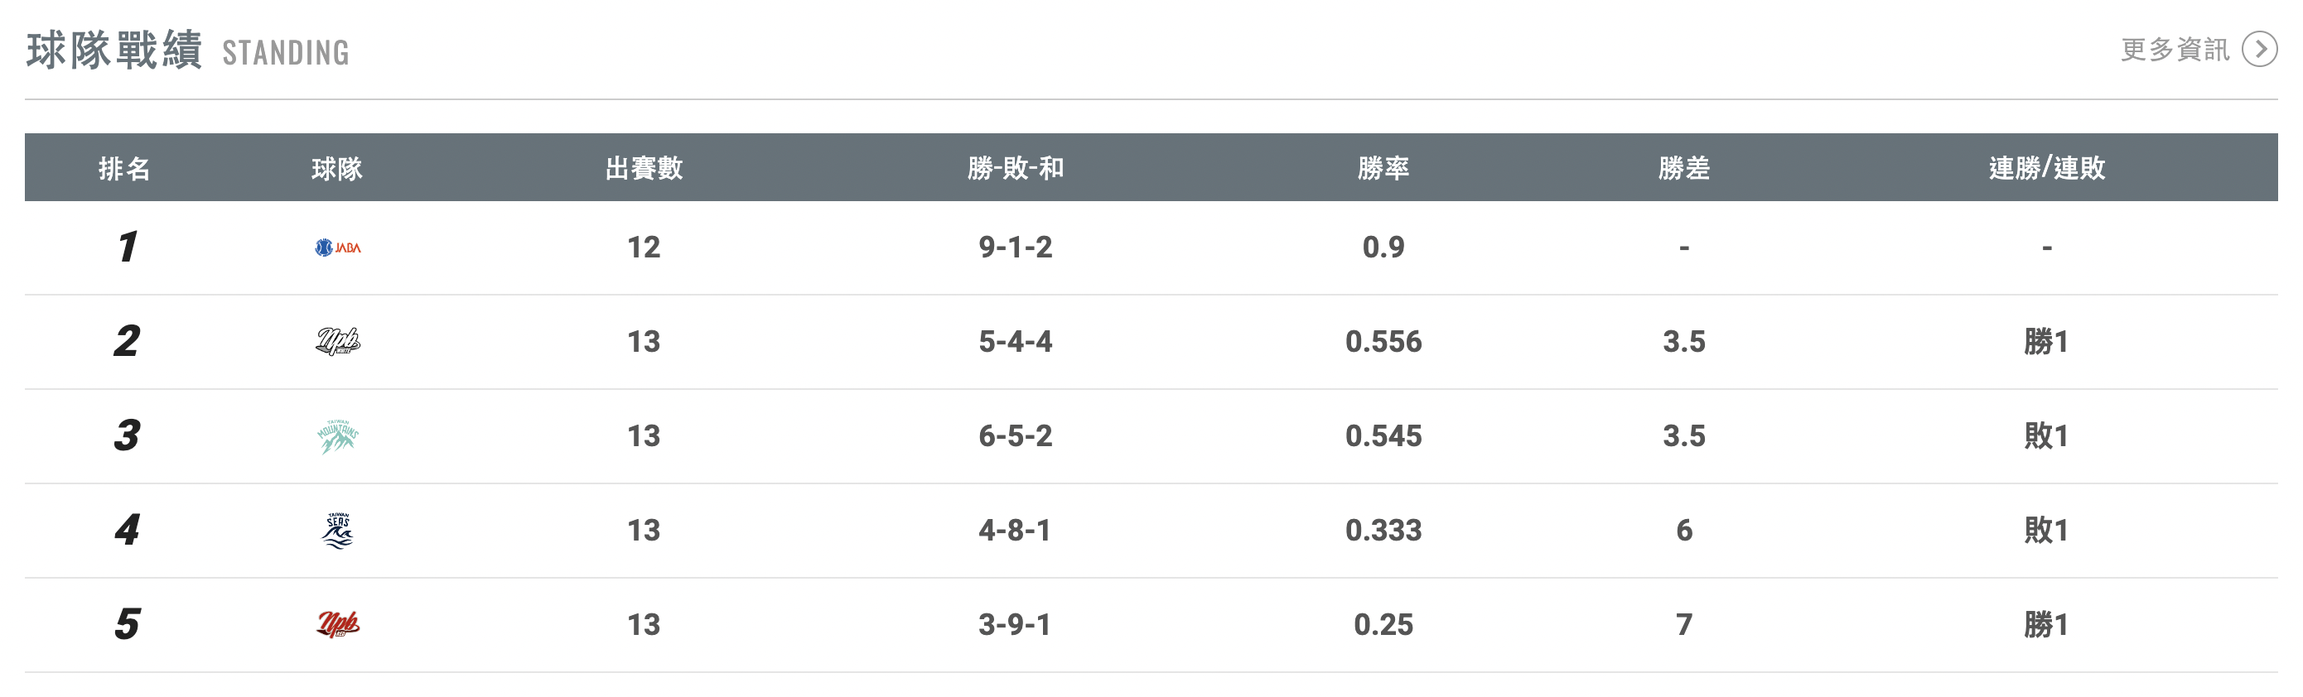Click the 勝差 column header
Viewport: 2303px width, 697px height.
click(x=1683, y=168)
